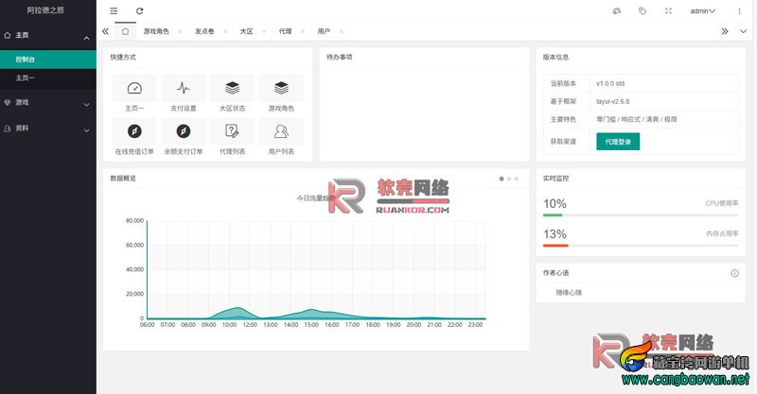Enter fullscreen using the expand icon
Viewport: 757px width, 394px height.
[x=669, y=11]
